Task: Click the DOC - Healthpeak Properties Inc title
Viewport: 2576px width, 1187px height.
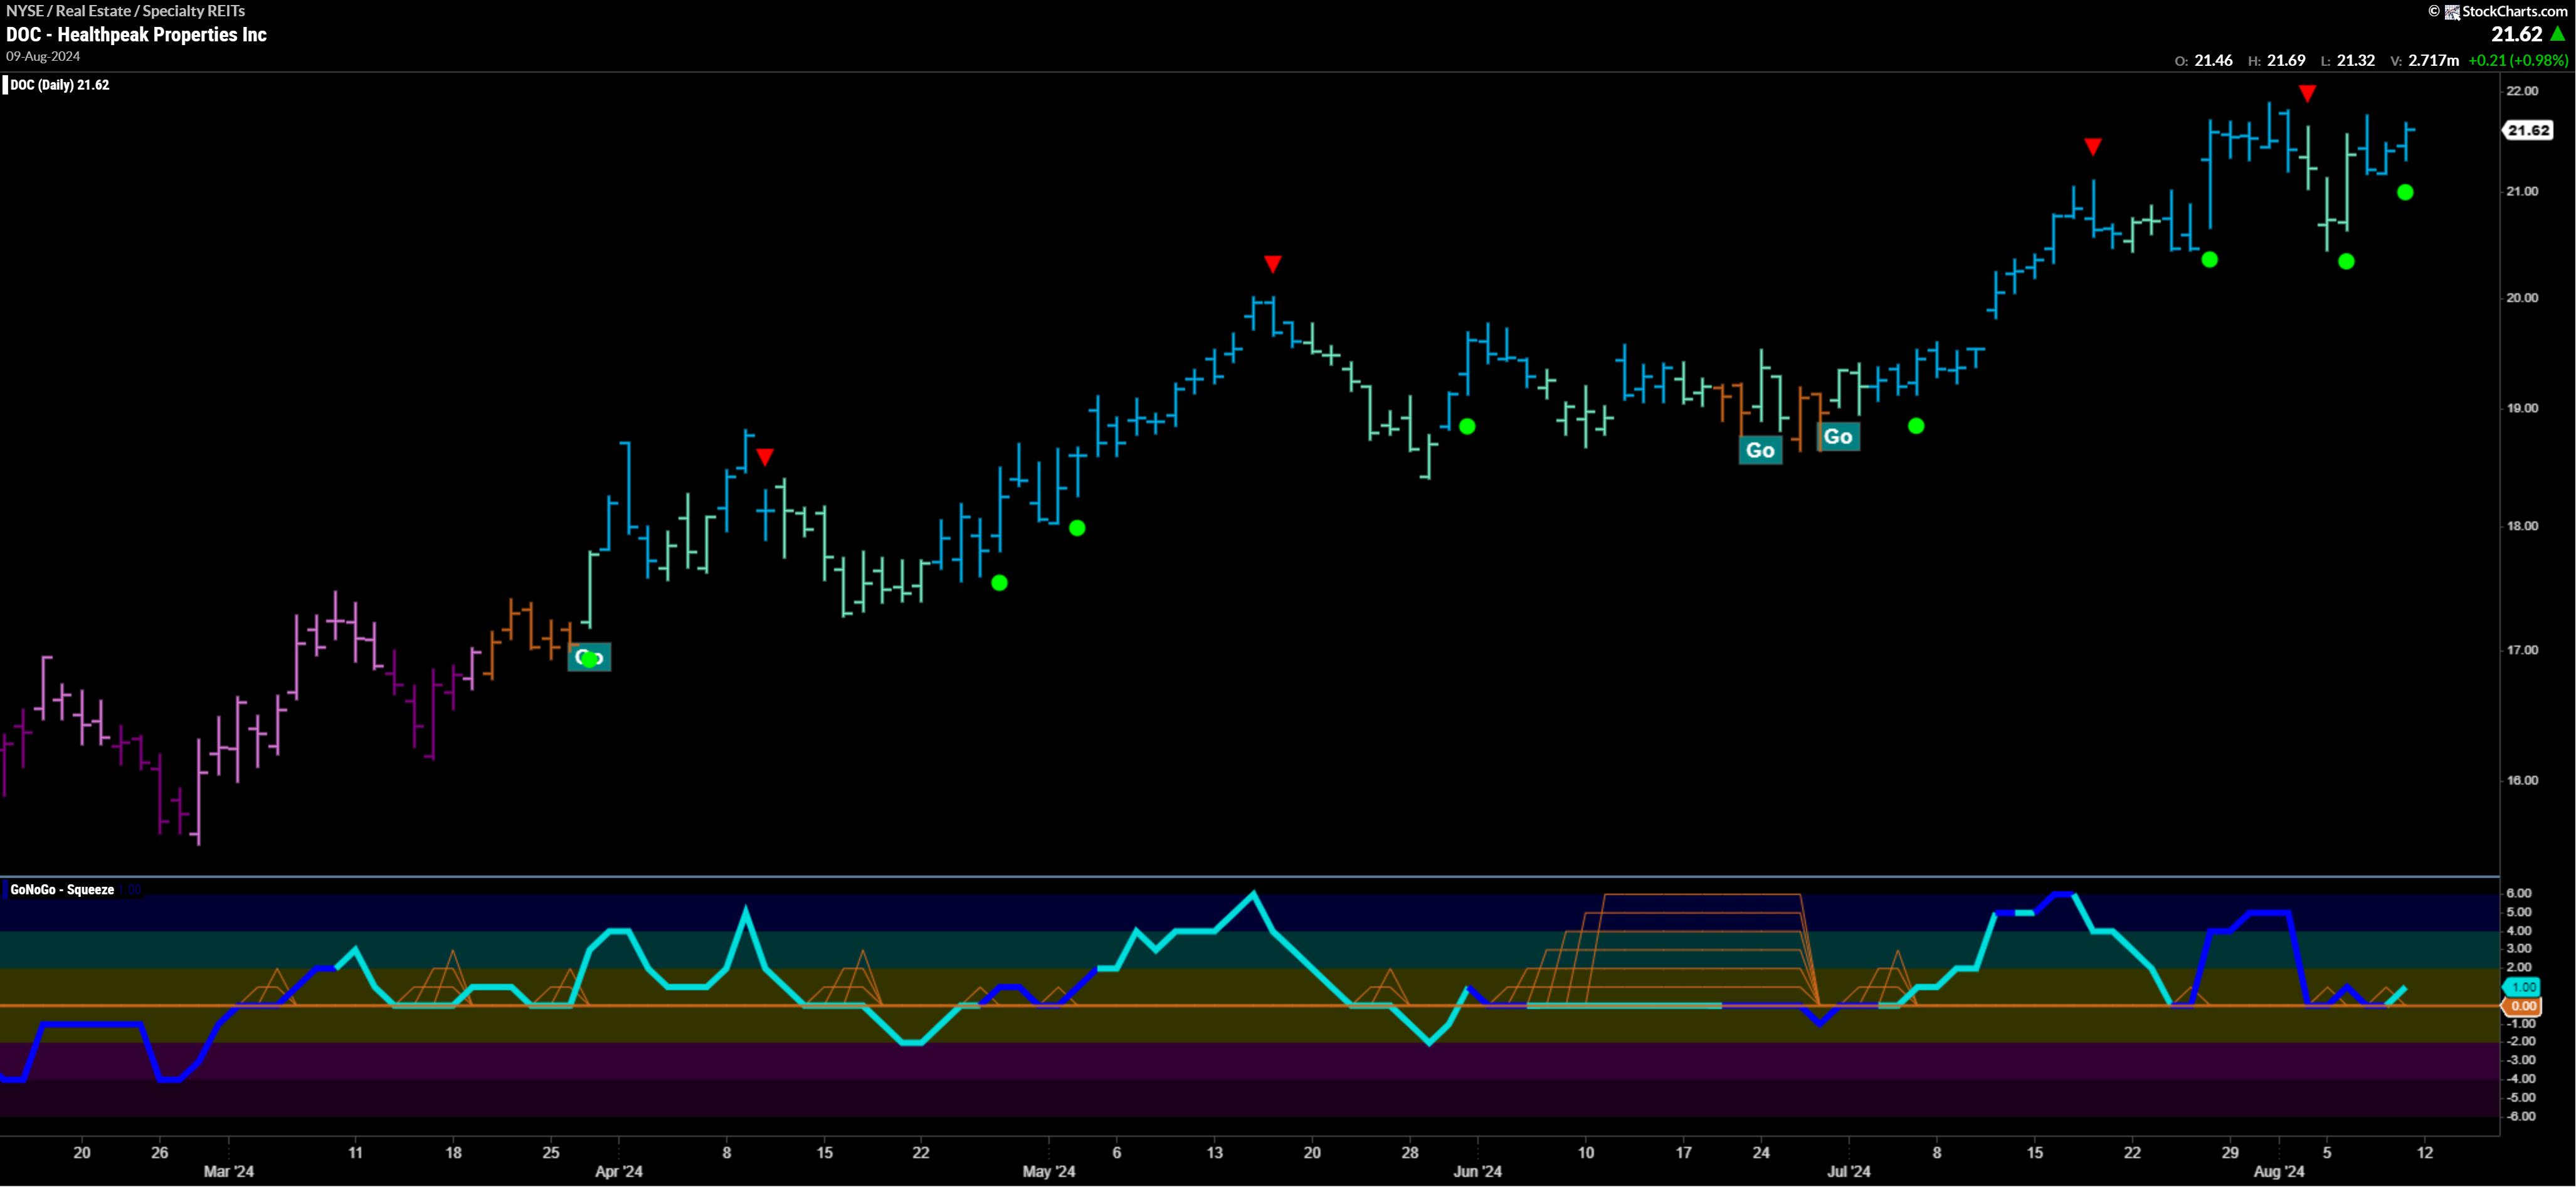Action: pos(136,34)
